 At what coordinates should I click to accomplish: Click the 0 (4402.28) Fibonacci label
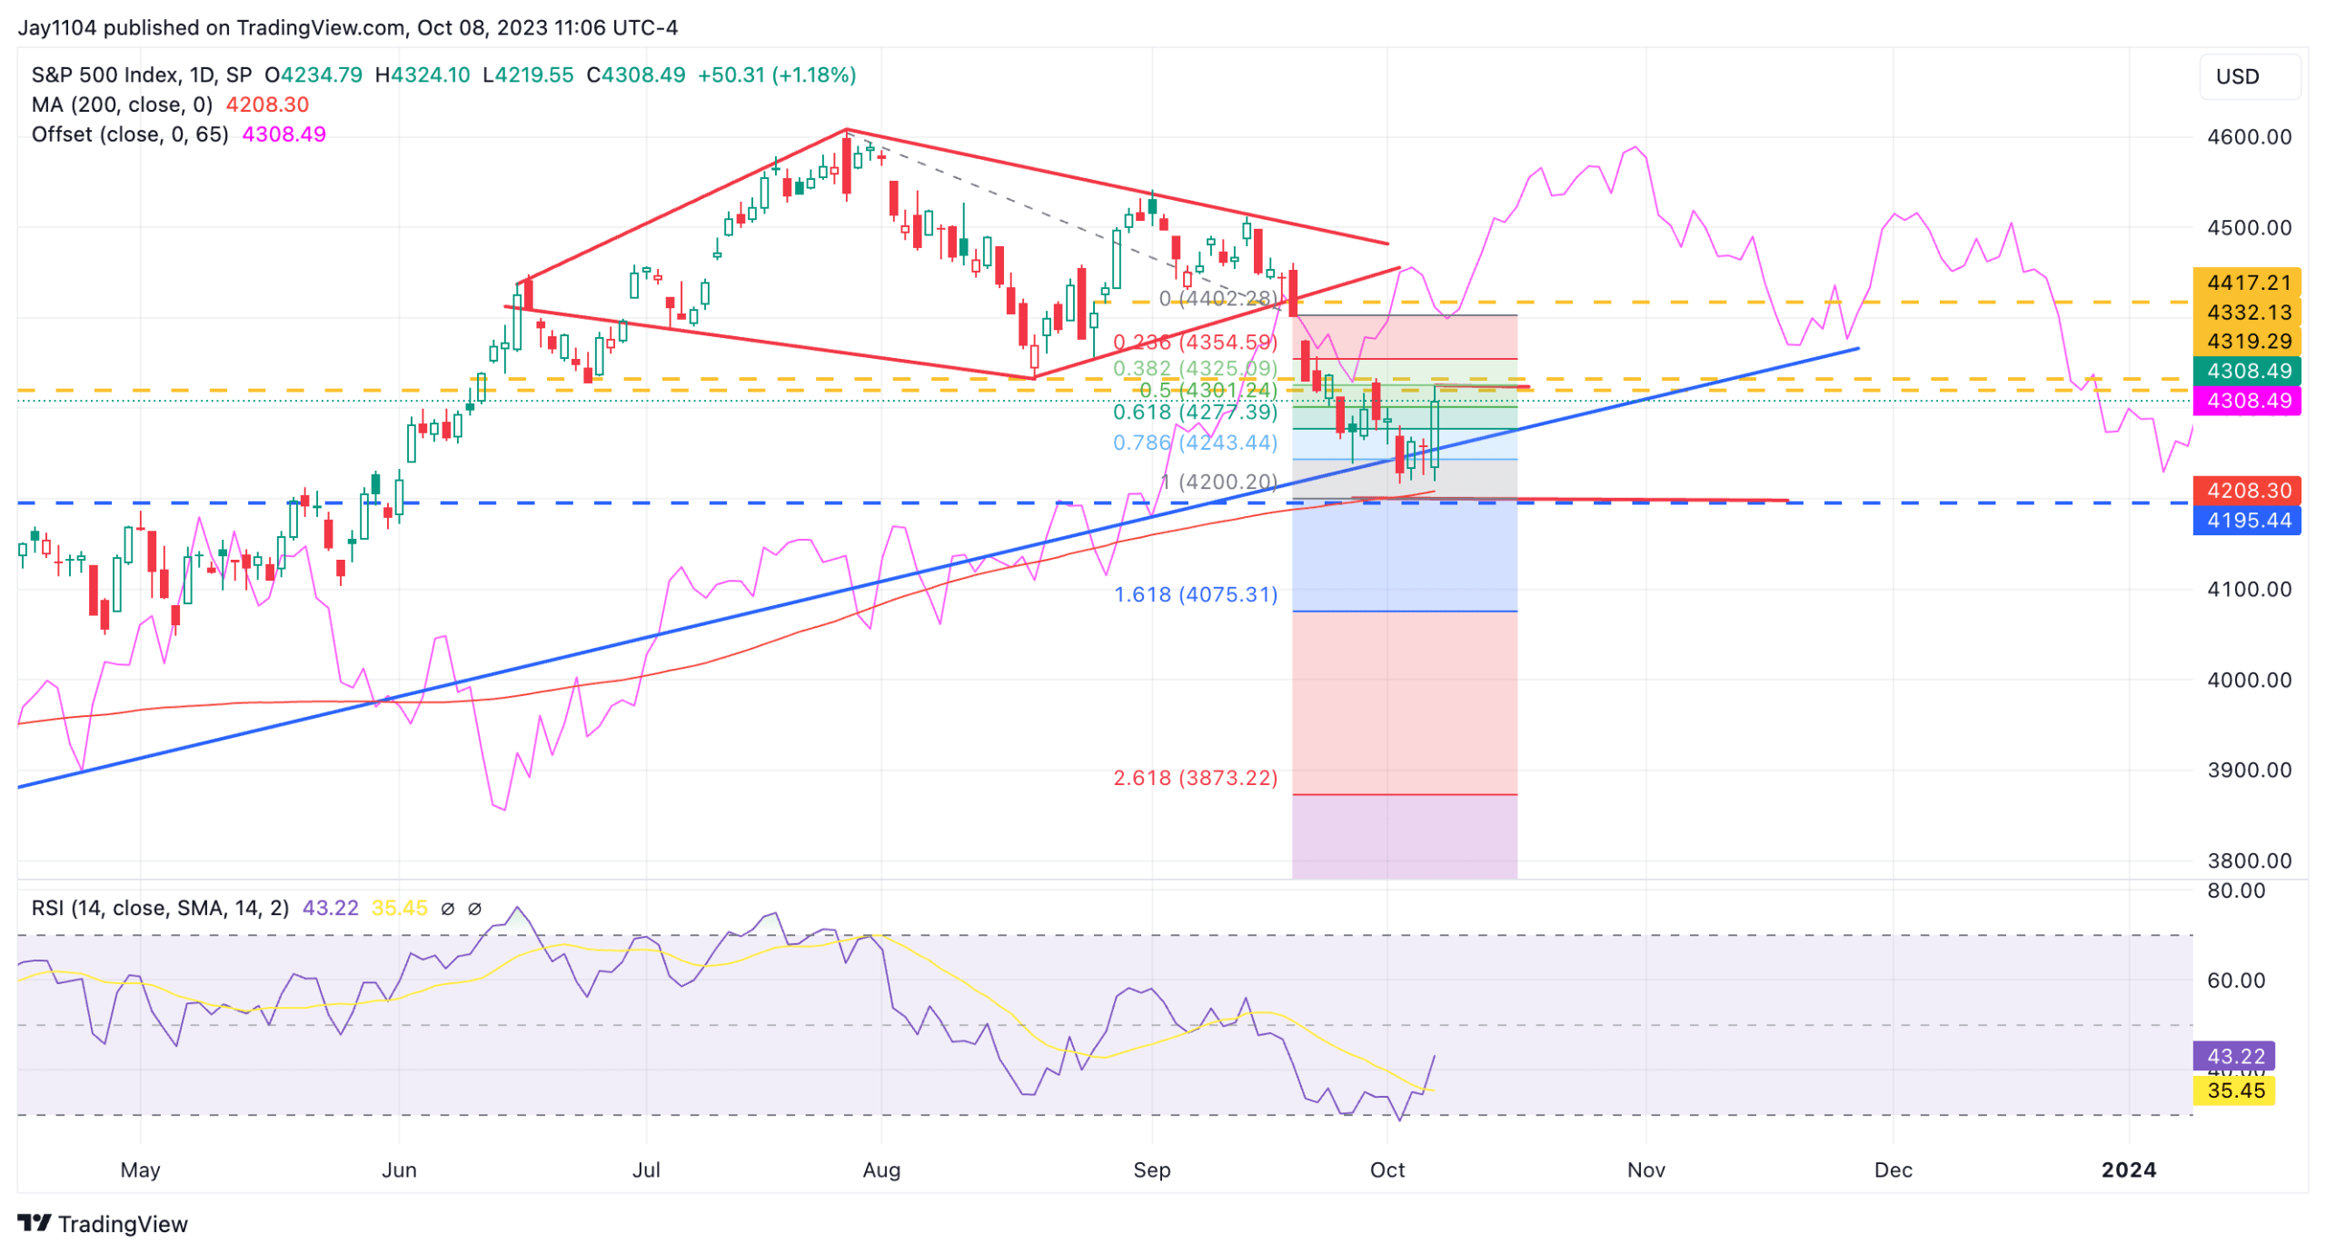tap(1218, 298)
